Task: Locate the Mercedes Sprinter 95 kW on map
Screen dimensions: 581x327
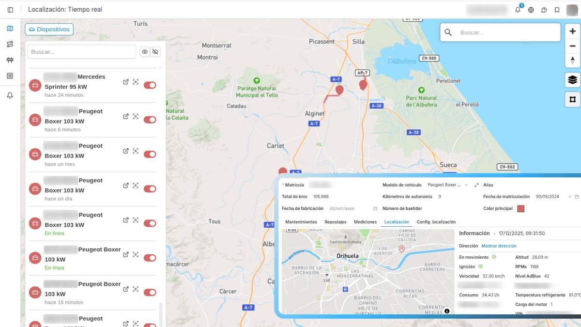Action: click(x=136, y=82)
